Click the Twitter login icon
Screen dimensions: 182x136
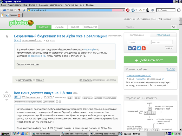click(139, 48)
